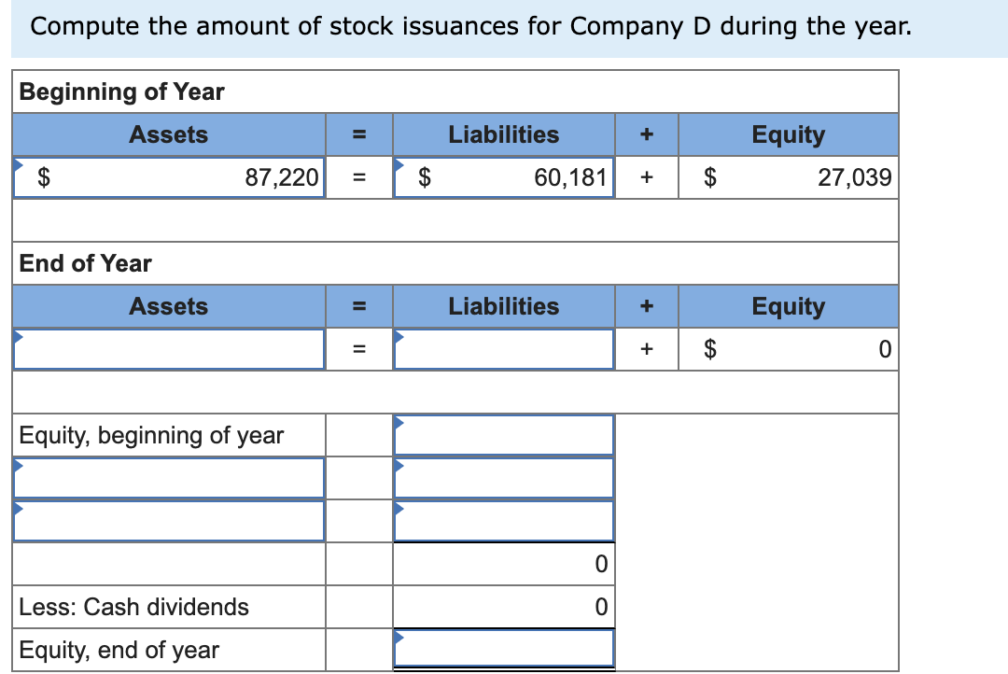This screenshot has width=1008, height=674.
Task: Select the Equity, end of year amount field
Action: pyautogui.click(x=504, y=649)
